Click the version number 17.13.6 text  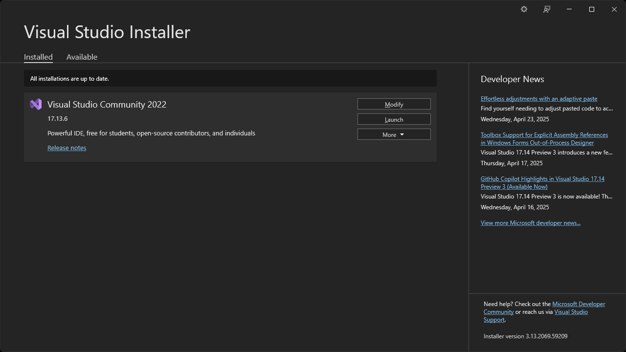(57, 118)
